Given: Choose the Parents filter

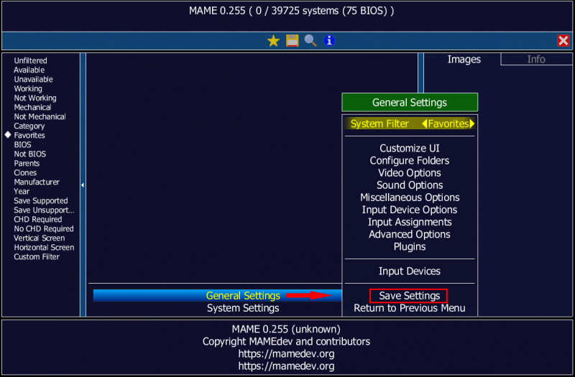Looking at the screenshot, I should (27, 164).
